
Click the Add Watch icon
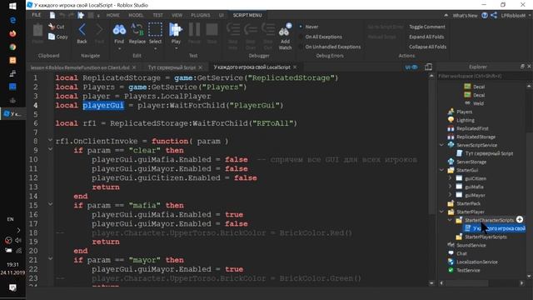coord(285,30)
